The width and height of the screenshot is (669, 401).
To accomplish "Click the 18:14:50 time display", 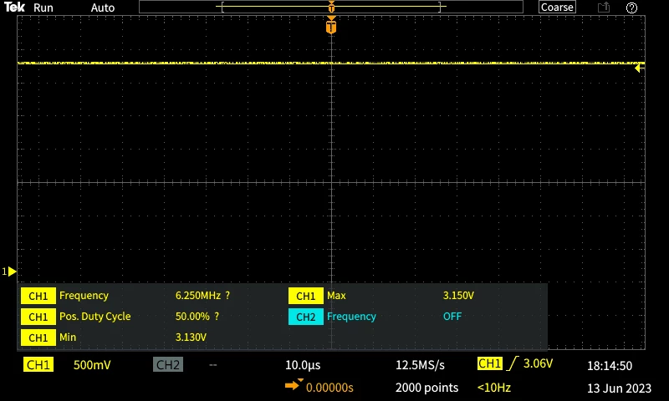I will [x=610, y=366].
